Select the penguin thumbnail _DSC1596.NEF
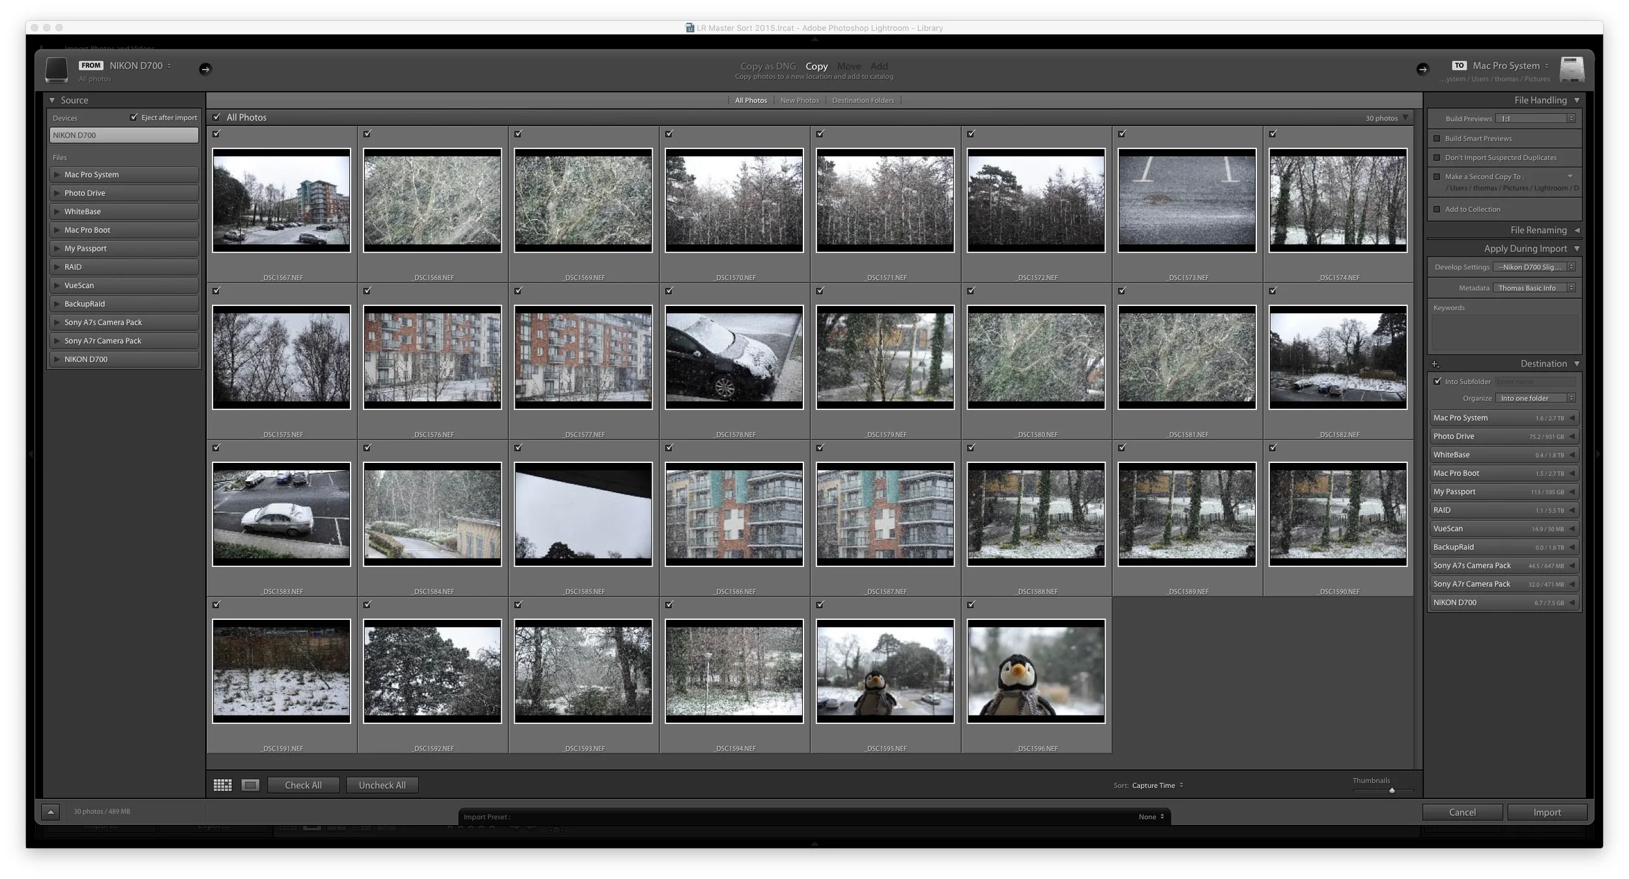 pyautogui.click(x=1036, y=671)
